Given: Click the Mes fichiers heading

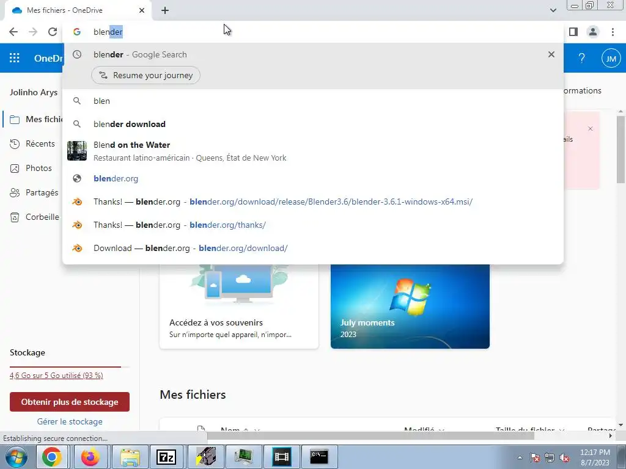Looking at the screenshot, I should point(193,394).
